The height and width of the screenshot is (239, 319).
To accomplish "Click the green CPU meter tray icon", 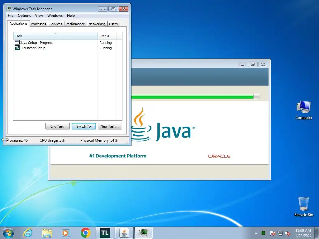I will click(263, 233).
